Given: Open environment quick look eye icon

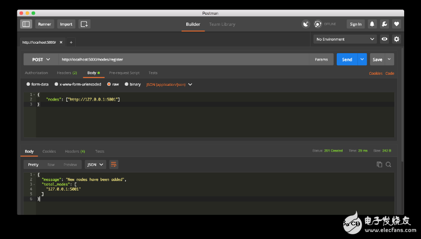Looking at the screenshot, I should click(385, 39).
